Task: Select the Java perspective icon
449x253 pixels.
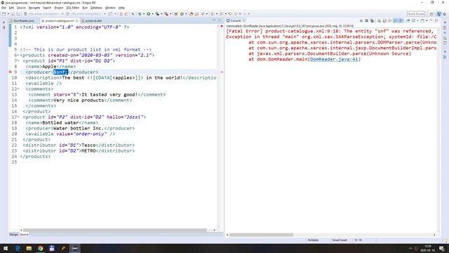Action: coord(439,14)
